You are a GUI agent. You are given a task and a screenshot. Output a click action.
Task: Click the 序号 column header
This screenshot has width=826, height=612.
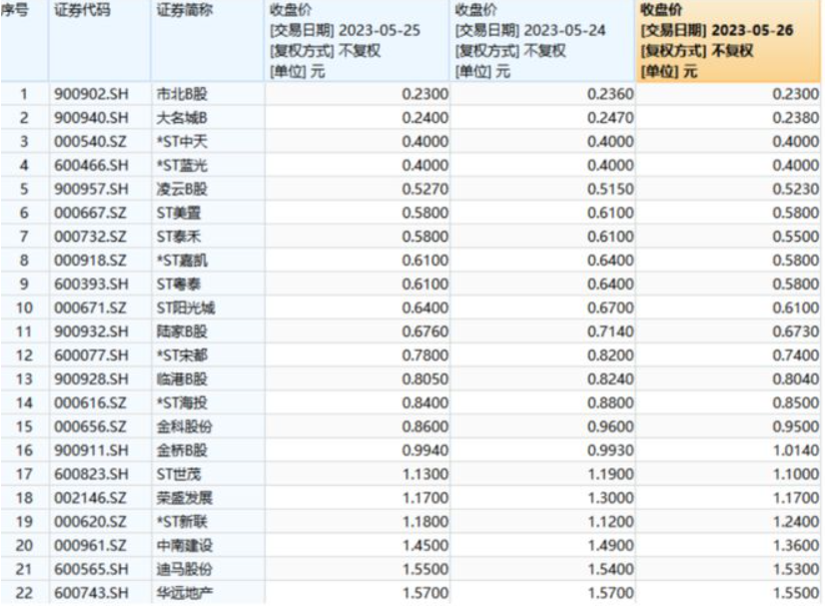tap(24, 40)
